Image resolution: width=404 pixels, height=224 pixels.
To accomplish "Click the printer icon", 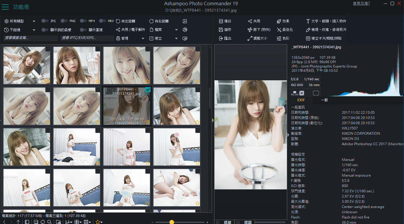I will pos(185,30).
